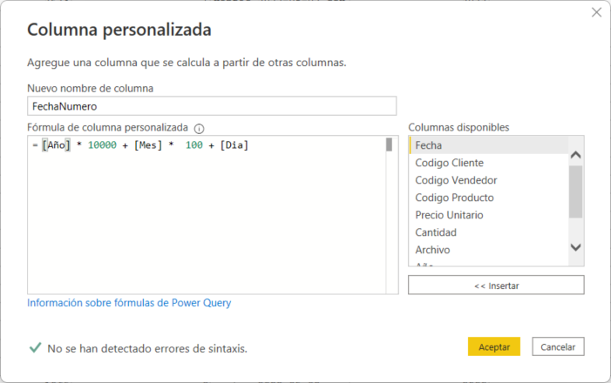This screenshot has height=383, width=611.
Task: Click [Dia] in the formula
Action: tap(234, 145)
